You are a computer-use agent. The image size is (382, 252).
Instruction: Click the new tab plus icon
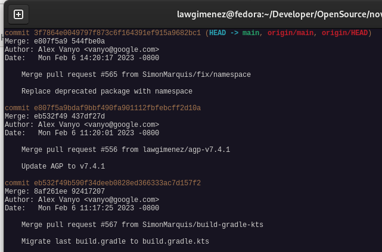[18, 14]
